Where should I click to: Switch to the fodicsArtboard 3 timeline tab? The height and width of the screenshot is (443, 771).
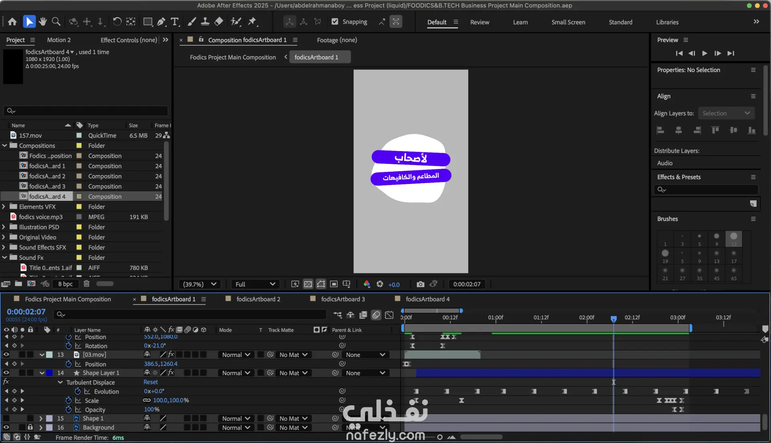(343, 299)
